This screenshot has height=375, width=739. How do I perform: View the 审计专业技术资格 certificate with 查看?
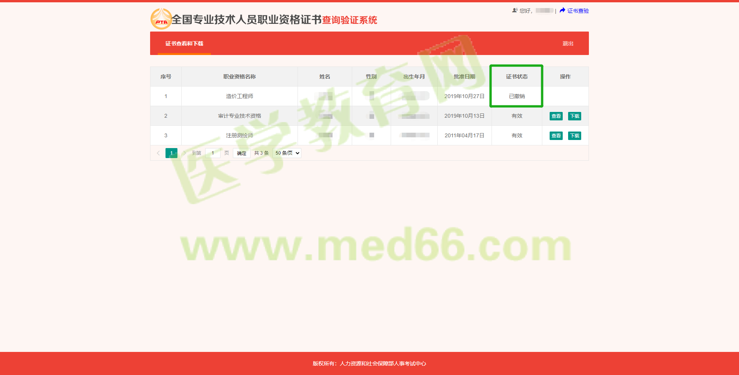556,116
